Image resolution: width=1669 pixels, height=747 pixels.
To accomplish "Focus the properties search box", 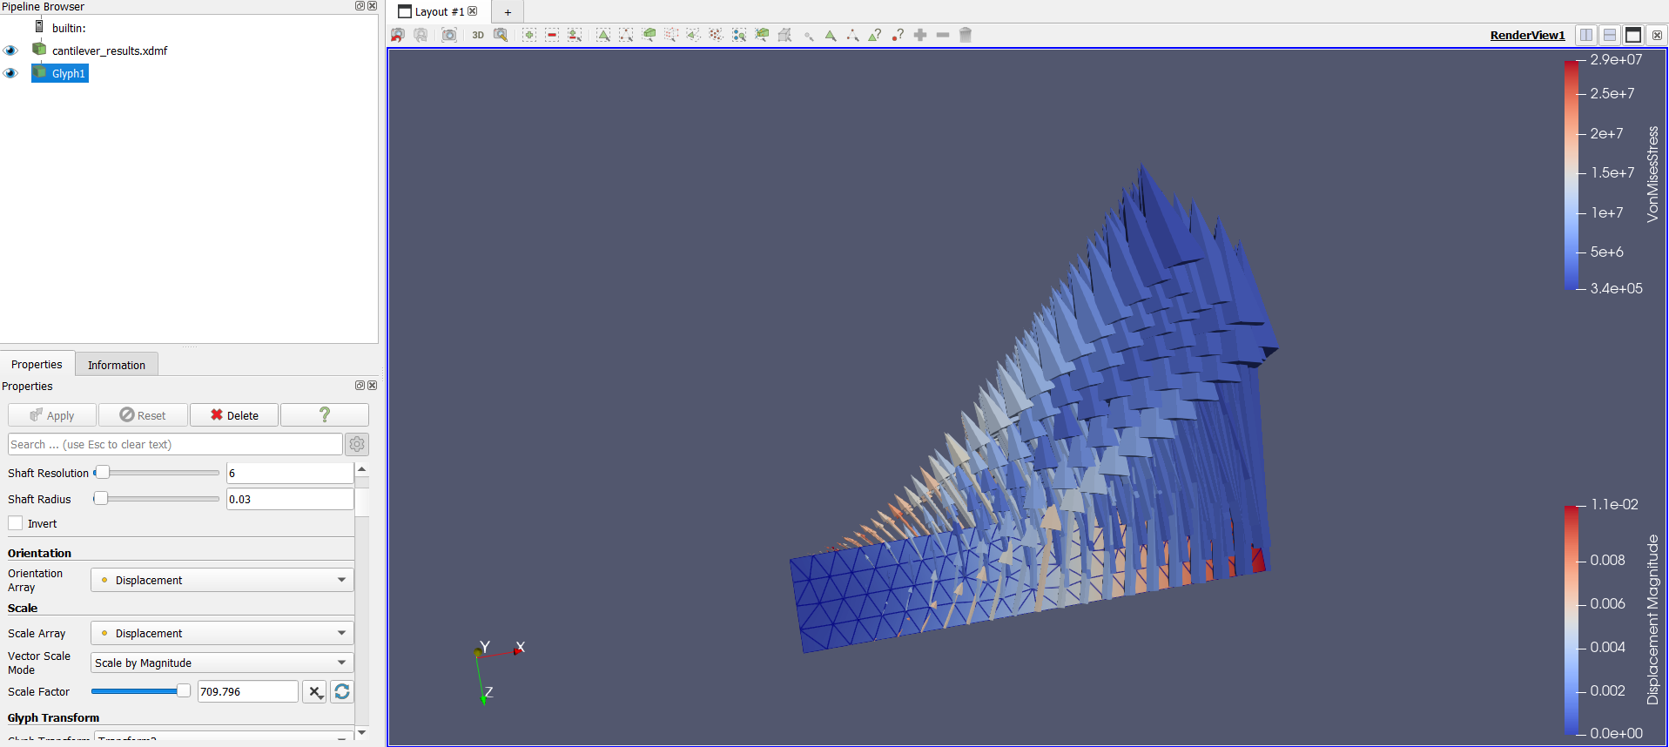I will click(175, 444).
